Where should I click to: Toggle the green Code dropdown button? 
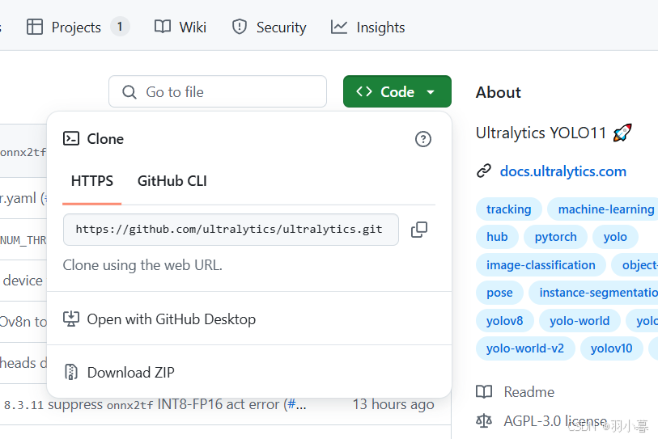tap(397, 91)
